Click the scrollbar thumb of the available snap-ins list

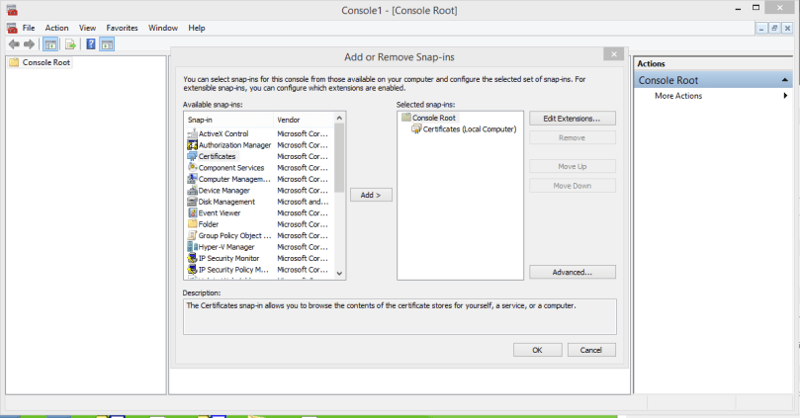(x=339, y=158)
